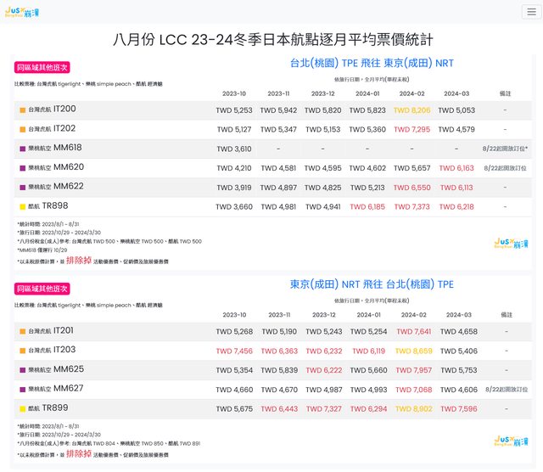Select the 台北(桃園) TPE 飛往 東京(成田) NRT heading
543x472 pixels.
click(372, 64)
